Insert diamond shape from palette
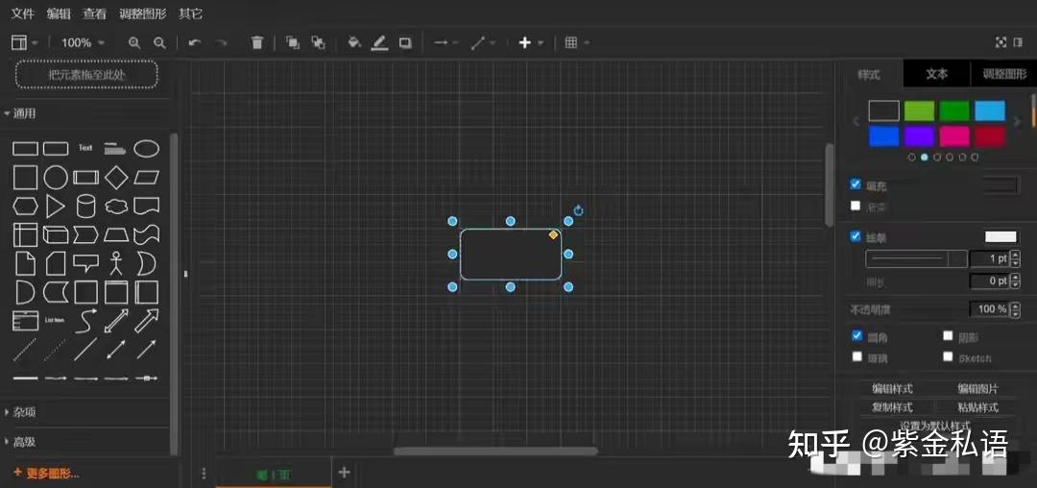Viewport: 1037px width, 488px height. [116, 177]
